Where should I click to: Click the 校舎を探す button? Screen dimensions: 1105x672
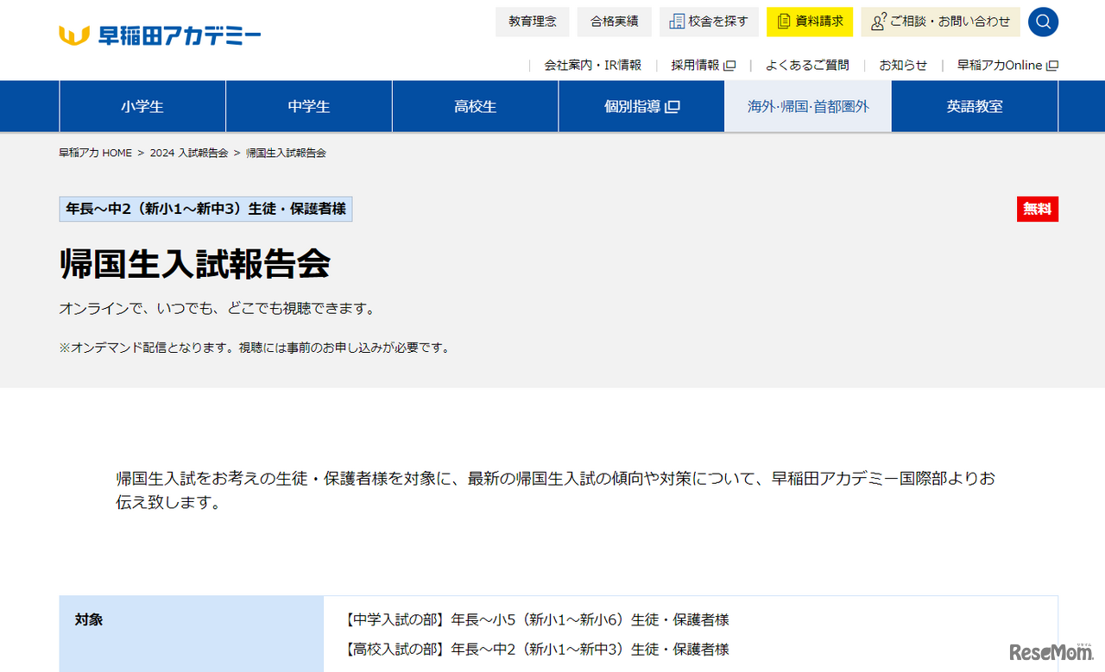pos(709,22)
